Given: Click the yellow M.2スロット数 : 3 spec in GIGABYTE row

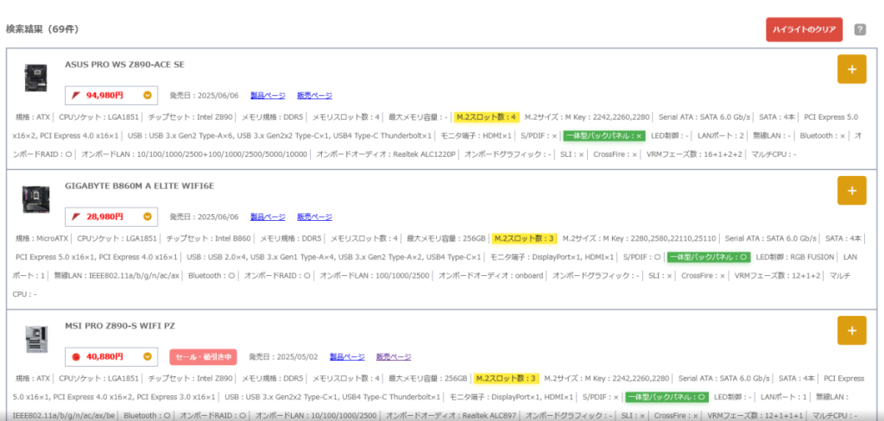Looking at the screenshot, I should (x=524, y=238).
